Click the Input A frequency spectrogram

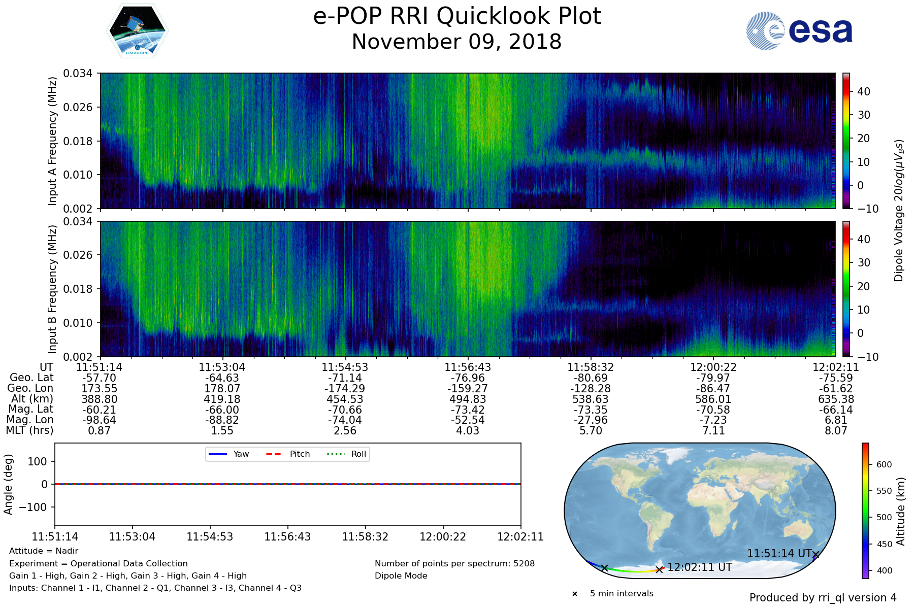click(468, 141)
